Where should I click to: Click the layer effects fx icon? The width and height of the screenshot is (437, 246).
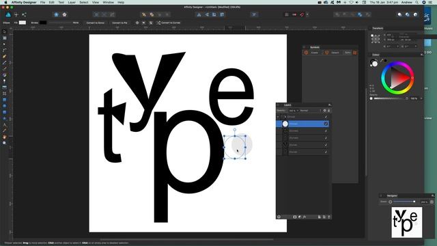(x=305, y=217)
